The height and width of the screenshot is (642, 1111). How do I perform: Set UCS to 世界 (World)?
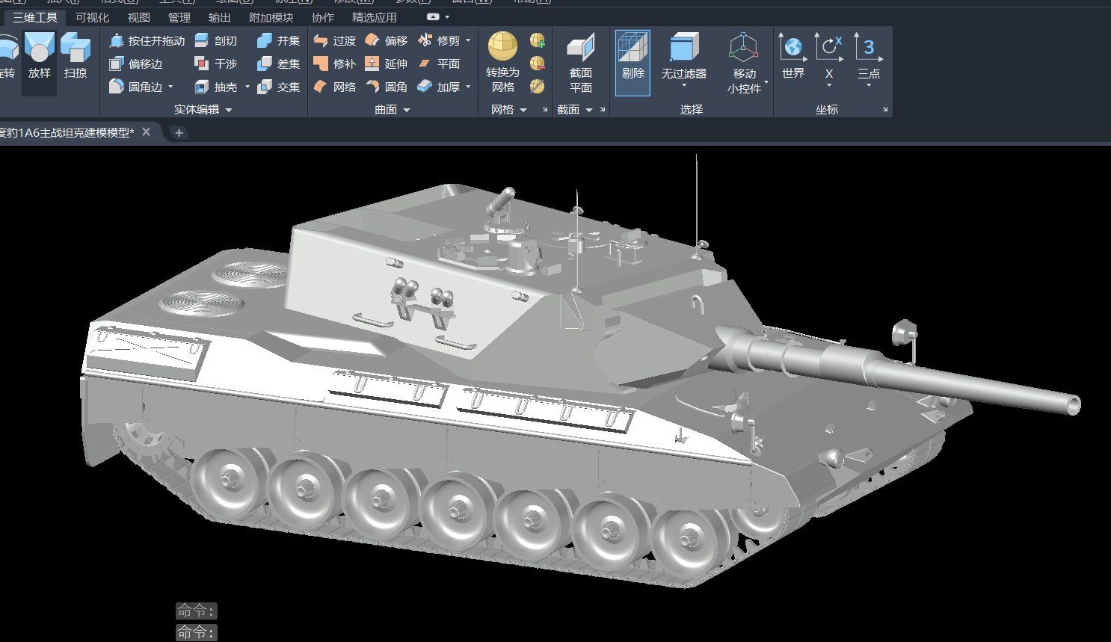[793, 58]
